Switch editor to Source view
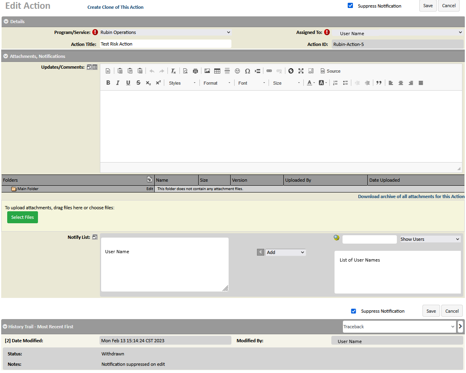 point(331,71)
